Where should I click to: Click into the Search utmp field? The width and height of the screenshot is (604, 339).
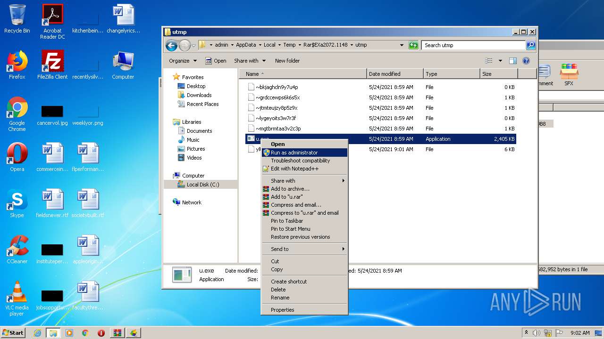click(x=473, y=45)
